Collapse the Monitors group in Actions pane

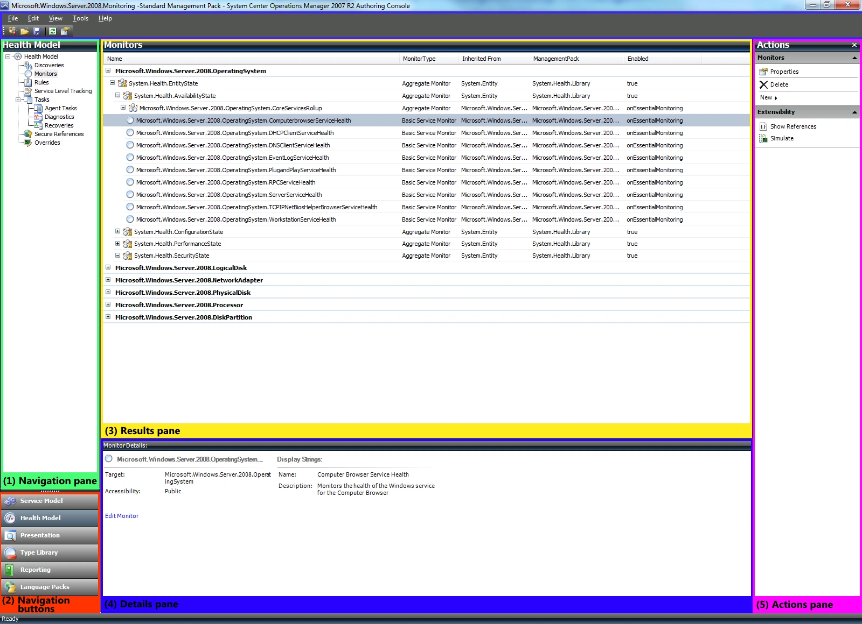coord(854,58)
